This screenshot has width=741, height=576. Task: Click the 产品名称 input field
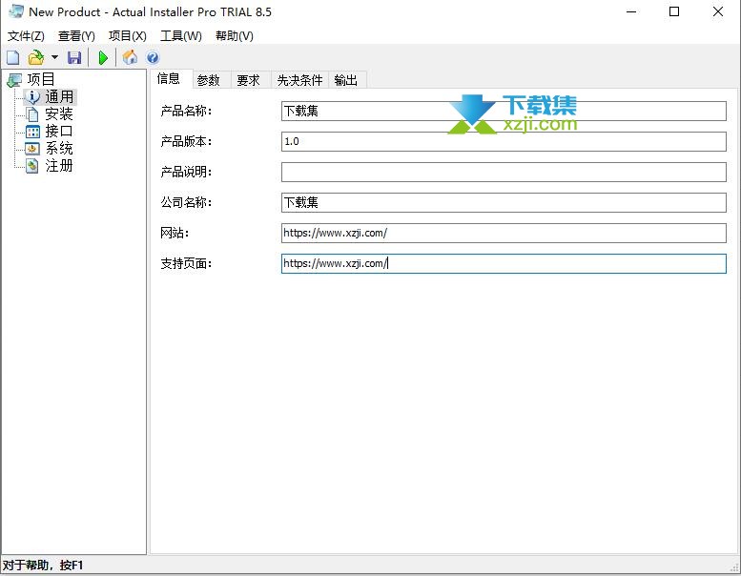coord(504,111)
